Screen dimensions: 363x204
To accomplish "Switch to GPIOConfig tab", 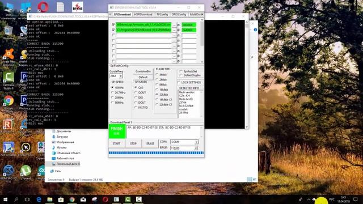I will (179, 14).
